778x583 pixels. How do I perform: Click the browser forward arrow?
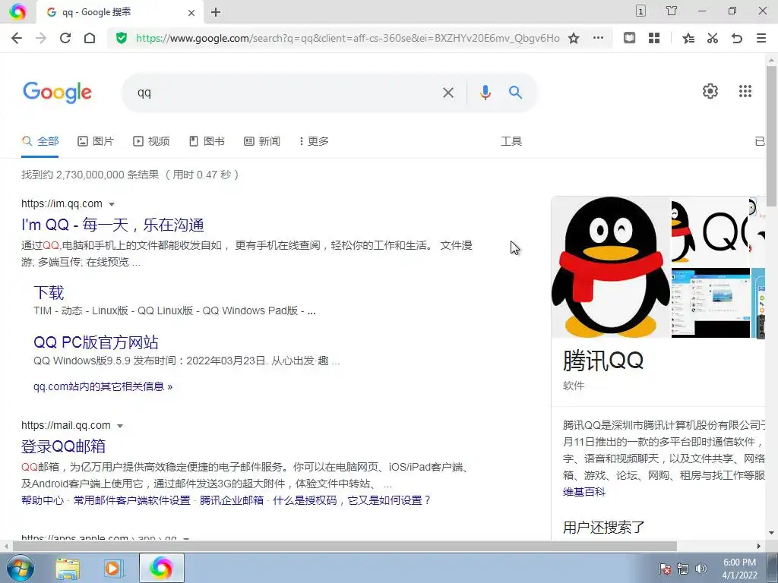[41, 38]
